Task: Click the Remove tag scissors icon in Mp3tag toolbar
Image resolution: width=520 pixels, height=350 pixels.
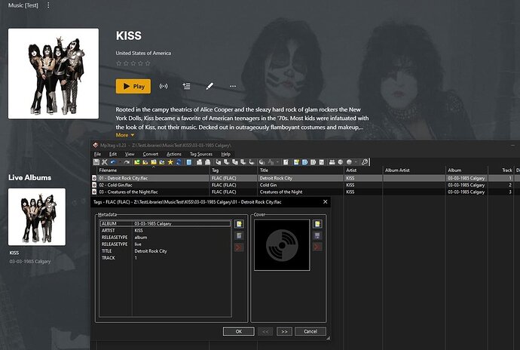Action: coord(105,162)
